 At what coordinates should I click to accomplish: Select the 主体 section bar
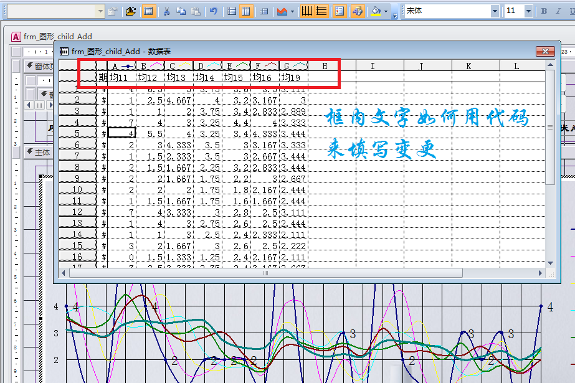coord(38,152)
